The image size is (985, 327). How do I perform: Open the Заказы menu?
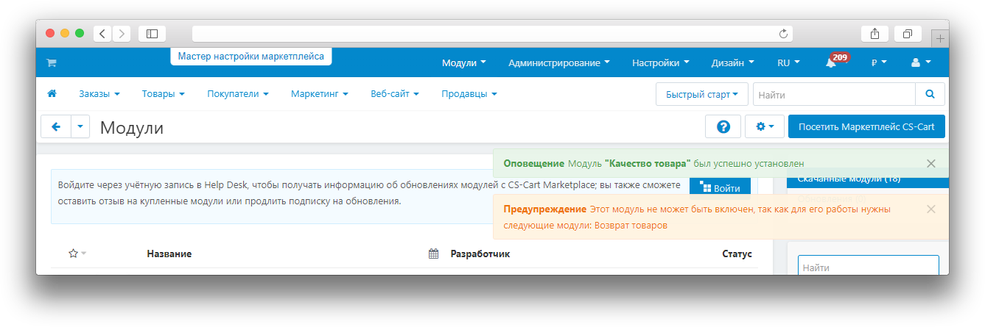(99, 94)
